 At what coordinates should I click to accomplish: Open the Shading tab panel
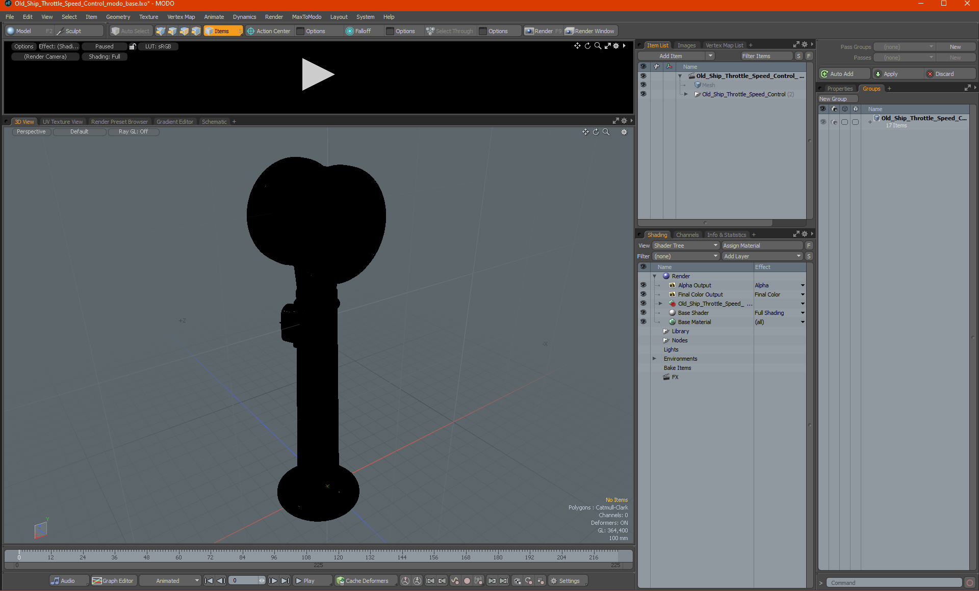[656, 233]
